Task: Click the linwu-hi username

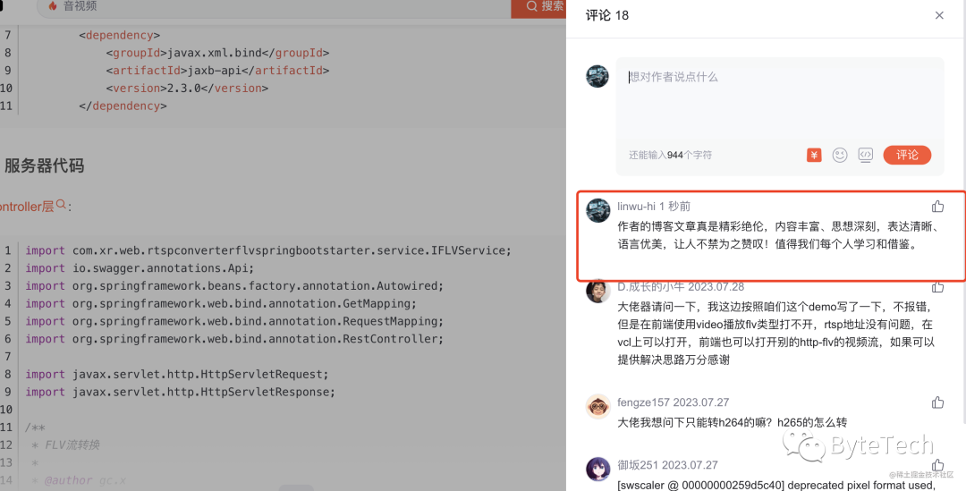Action: (636, 207)
